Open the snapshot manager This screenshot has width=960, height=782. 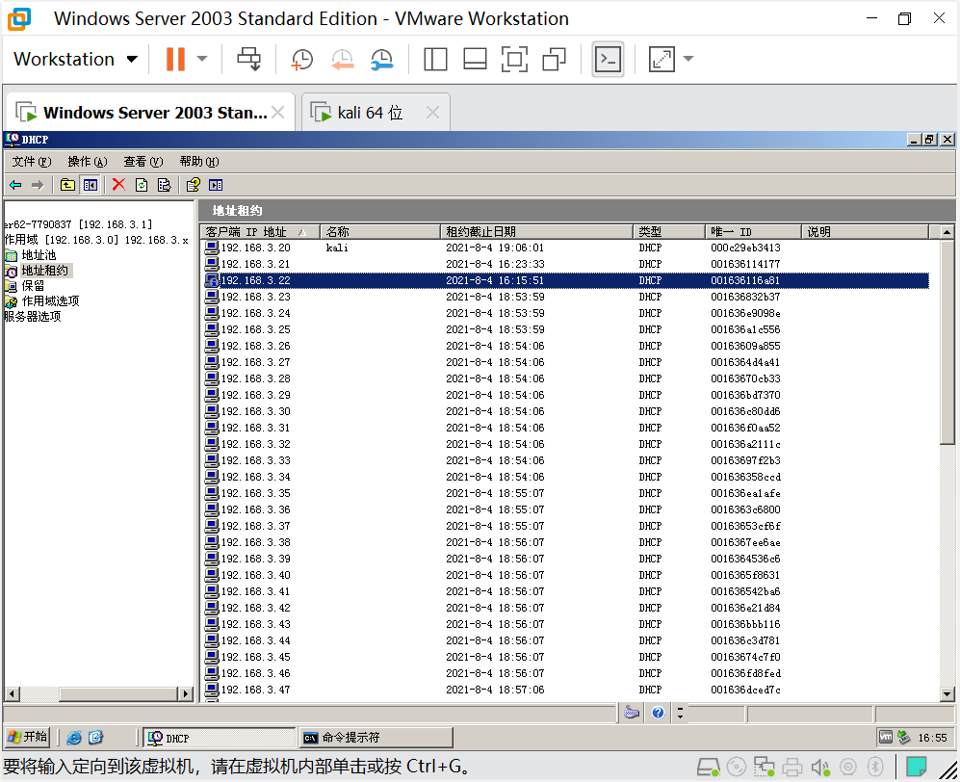point(382,60)
